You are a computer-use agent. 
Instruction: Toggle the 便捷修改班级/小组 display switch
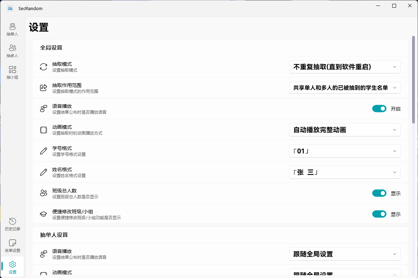coord(379,214)
